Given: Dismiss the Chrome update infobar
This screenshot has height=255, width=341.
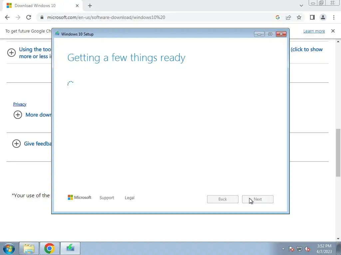Looking at the screenshot, I should click(333, 31).
